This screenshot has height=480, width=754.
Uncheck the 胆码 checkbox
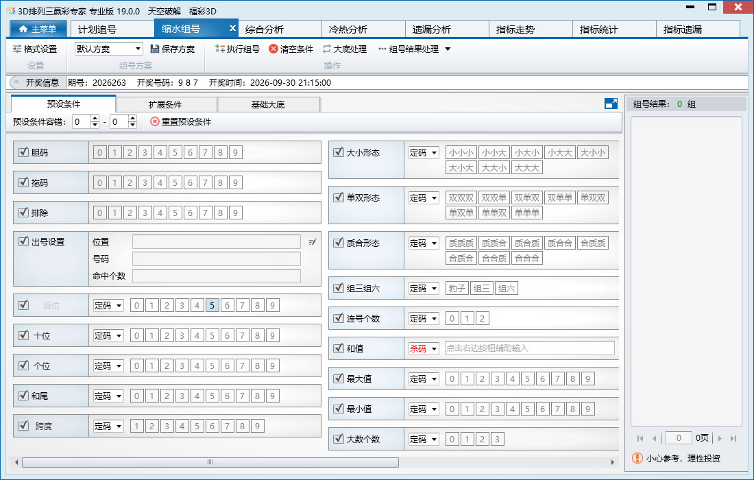(23, 152)
